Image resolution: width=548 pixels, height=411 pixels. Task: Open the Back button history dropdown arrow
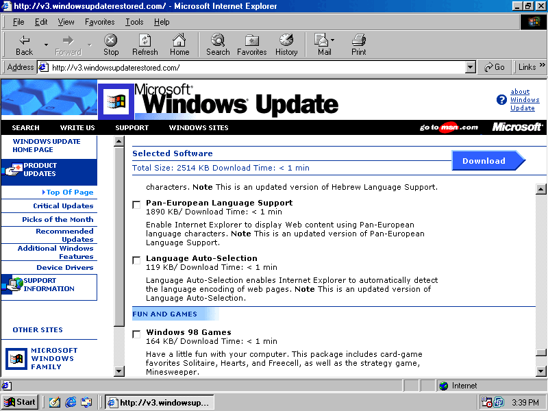point(47,45)
